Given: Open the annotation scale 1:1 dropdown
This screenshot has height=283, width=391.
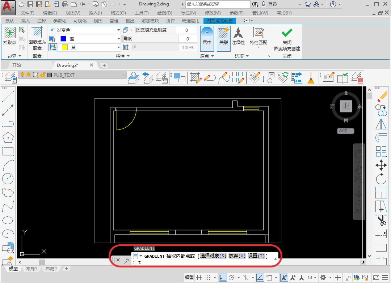Looking at the screenshot, I should click(x=312, y=277).
